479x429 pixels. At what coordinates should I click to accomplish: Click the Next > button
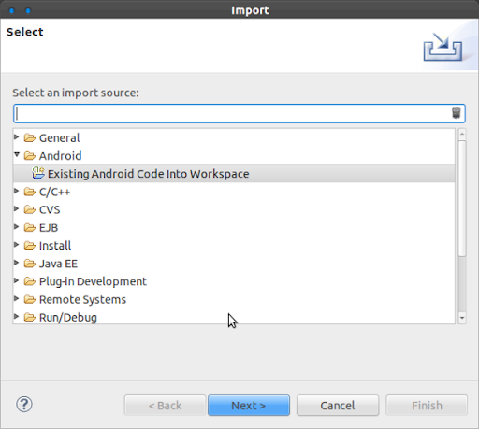(x=249, y=406)
